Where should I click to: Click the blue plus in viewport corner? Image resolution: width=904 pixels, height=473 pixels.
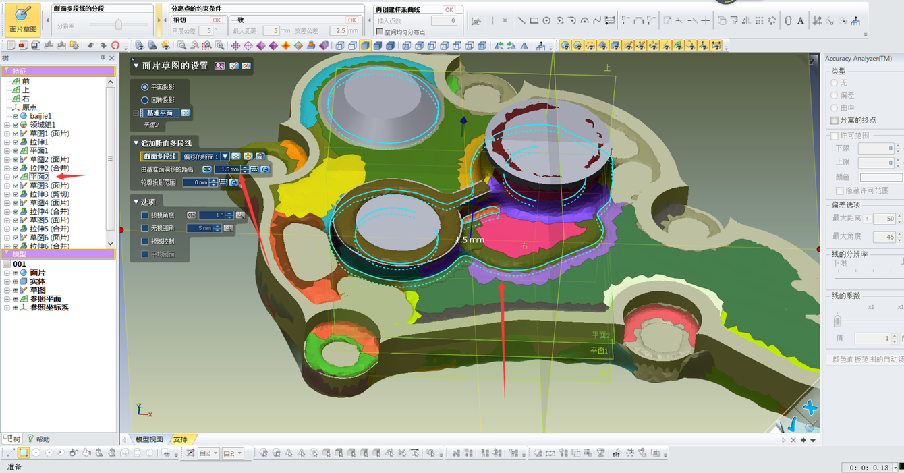click(x=811, y=408)
